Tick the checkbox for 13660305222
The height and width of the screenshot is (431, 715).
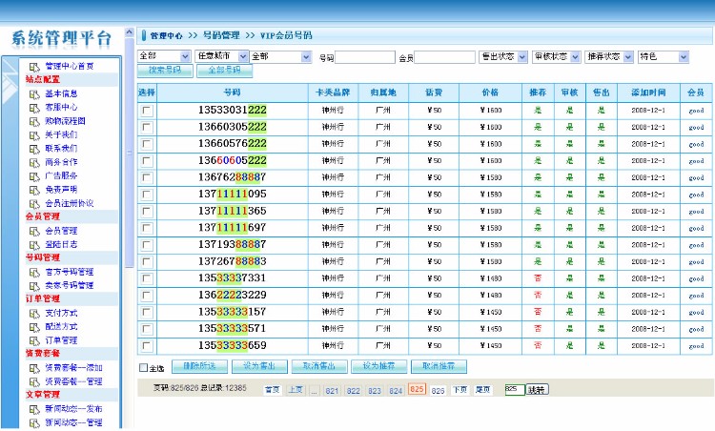(x=147, y=127)
